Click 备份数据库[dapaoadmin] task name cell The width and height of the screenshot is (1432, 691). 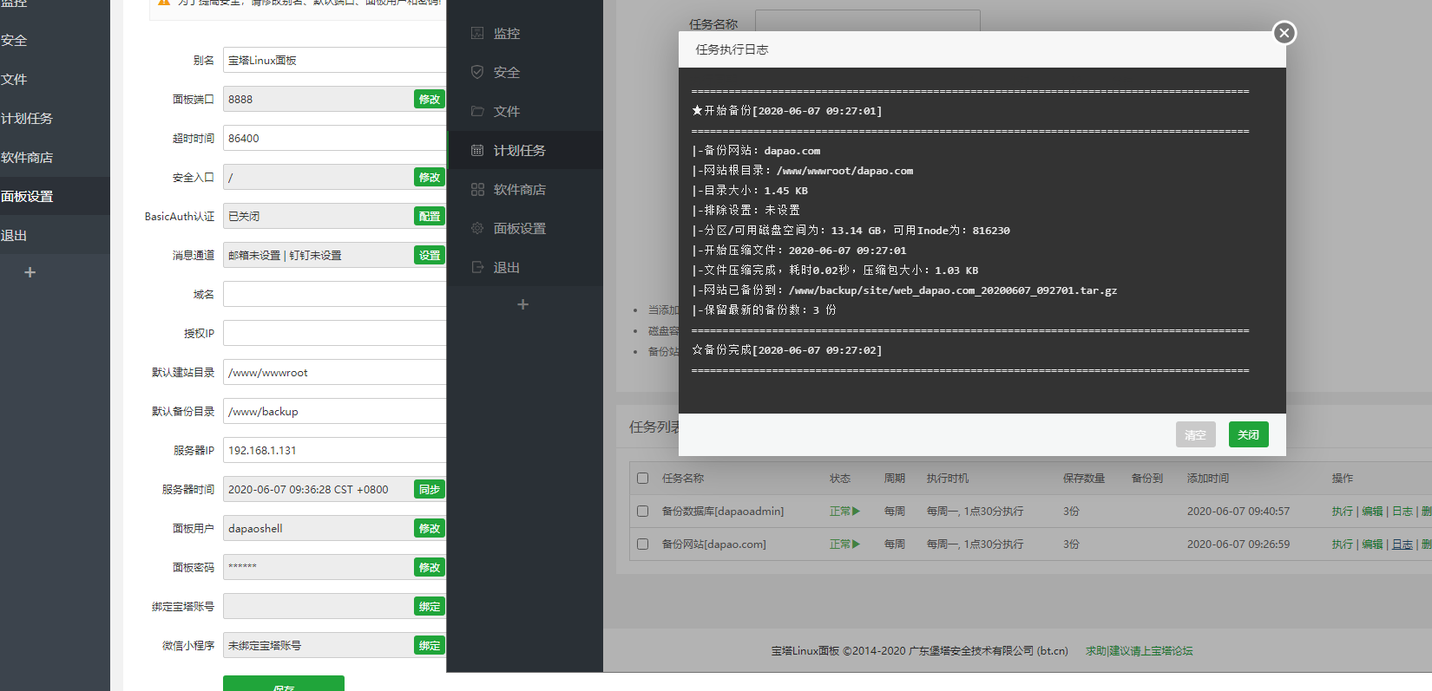pyautogui.click(x=722, y=511)
